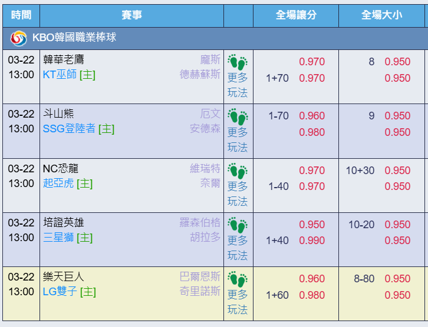Open footprints icon for 培證英雄 vs 三星獅

tap(238, 225)
